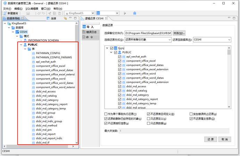This screenshot has height=156, width=240.
Task: Click the copy toolbar icon
Action: 54,13
